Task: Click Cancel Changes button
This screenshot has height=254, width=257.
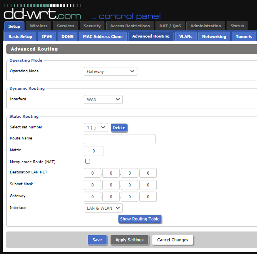Action: pos(173,240)
